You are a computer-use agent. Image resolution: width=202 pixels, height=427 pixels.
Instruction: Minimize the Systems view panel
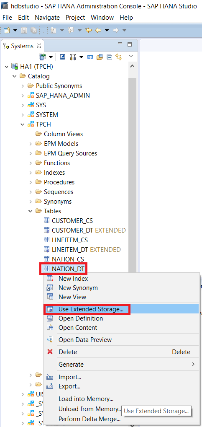tap(120, 44)
